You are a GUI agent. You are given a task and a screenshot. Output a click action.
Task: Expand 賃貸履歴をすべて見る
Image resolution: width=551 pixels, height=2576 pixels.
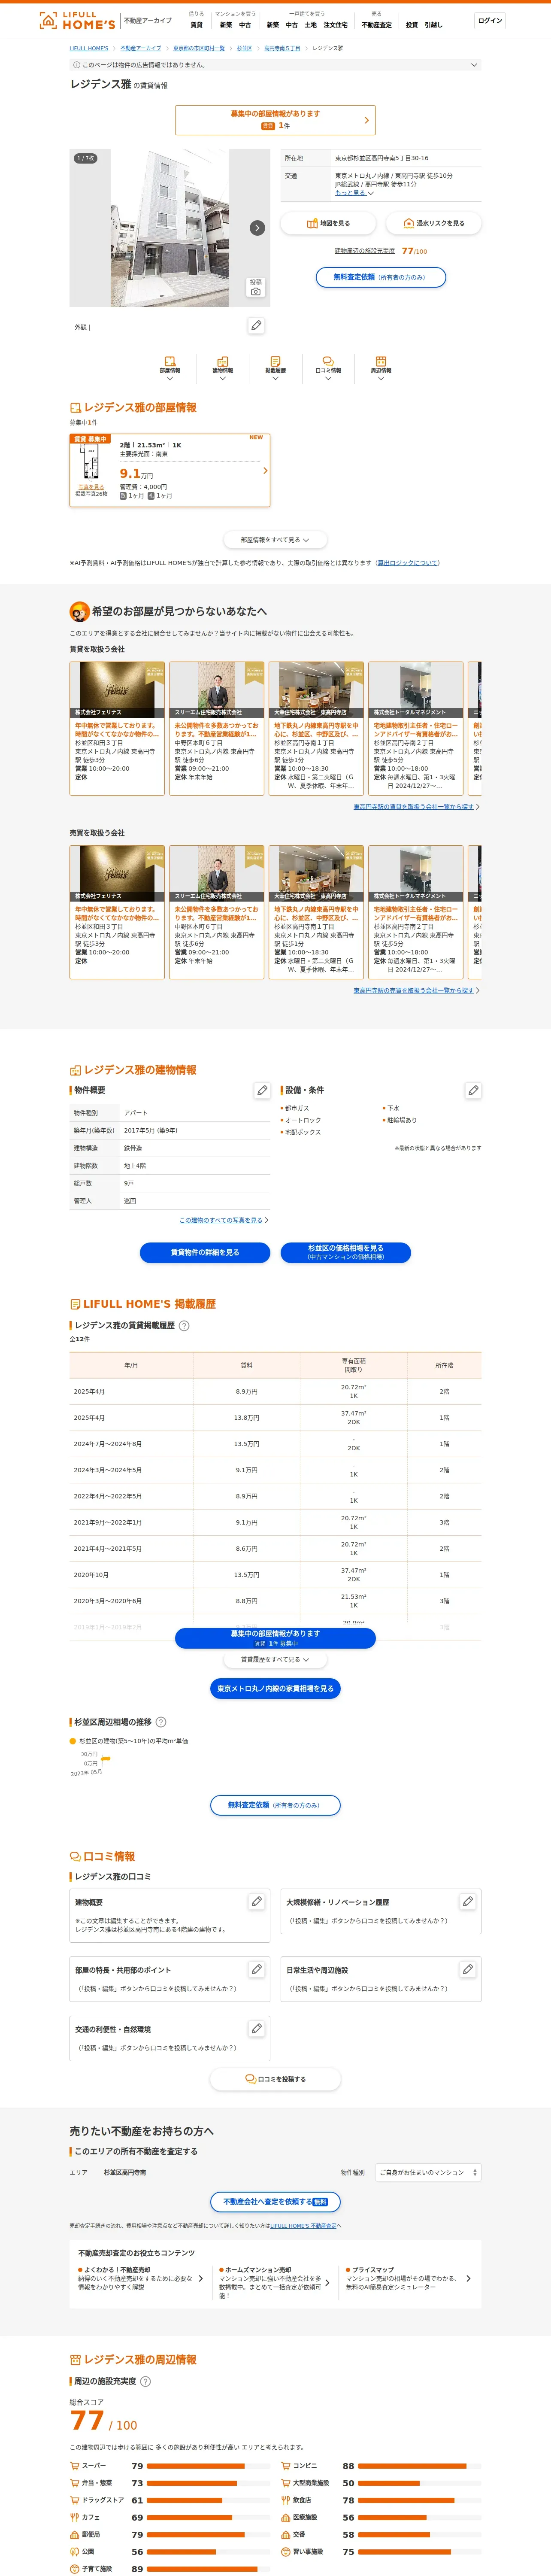pos(275,1659)
